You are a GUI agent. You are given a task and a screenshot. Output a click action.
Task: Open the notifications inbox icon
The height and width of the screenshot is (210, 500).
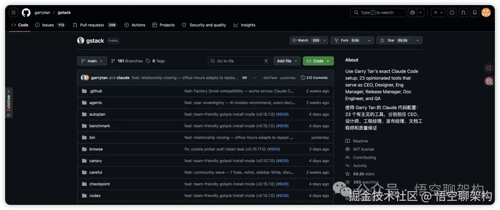(475, 12)
